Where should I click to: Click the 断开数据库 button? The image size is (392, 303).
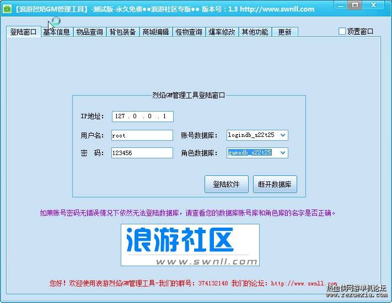pyautogui.click(x=275, y=184)
